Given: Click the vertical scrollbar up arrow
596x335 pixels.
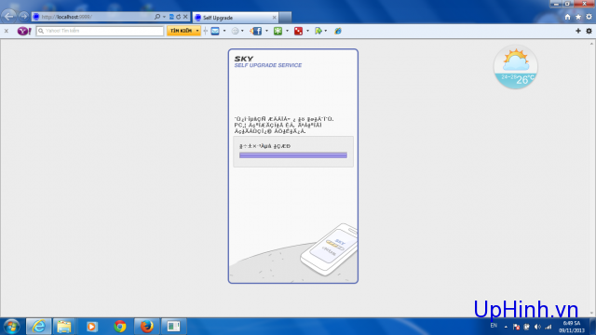Looking at the screenshot, I should (592, 44).
